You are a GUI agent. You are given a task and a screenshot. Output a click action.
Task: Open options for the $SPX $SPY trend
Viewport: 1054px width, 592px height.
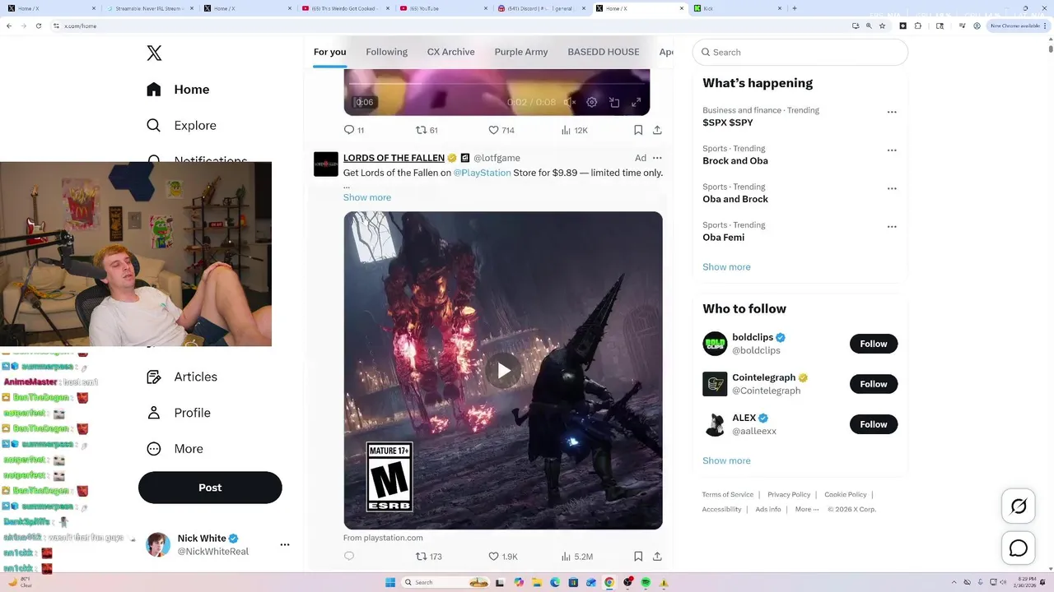click(892, 112)
